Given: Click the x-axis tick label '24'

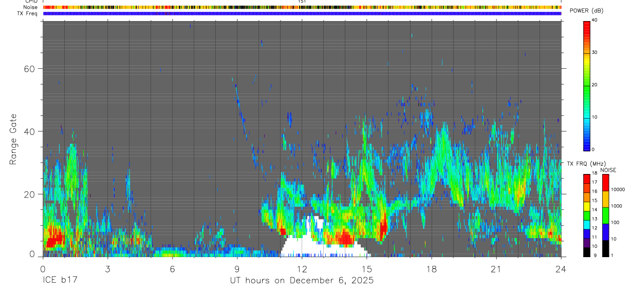Looking at the screenshot, I should (561, 268).
